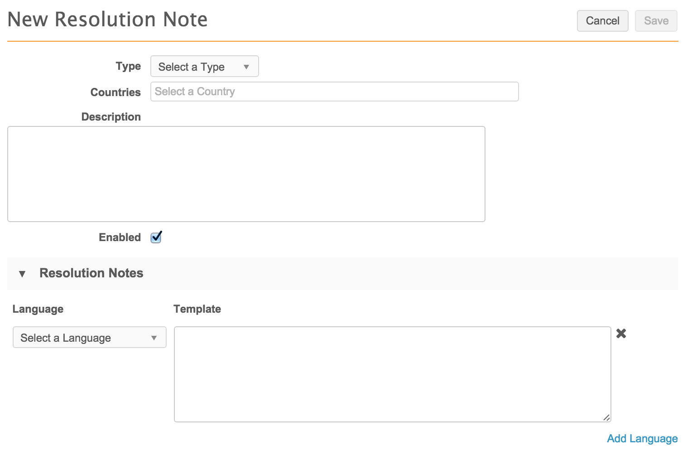Click the Type field label
This screenshot has width=692, height=455.
128,66
